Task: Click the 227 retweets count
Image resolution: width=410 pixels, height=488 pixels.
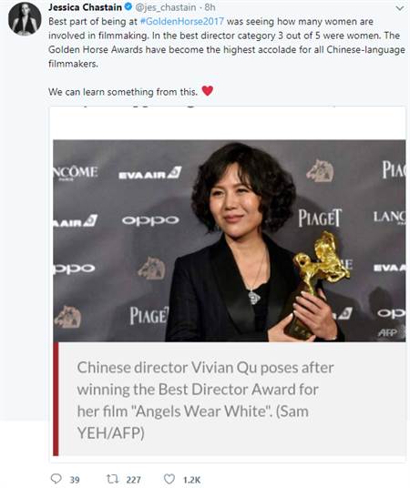Action: (133, 480)
